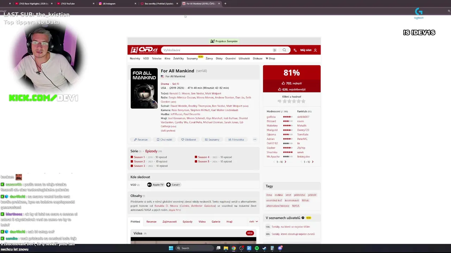Expand the (další profese) credits
451x253 pixels.
168,131
